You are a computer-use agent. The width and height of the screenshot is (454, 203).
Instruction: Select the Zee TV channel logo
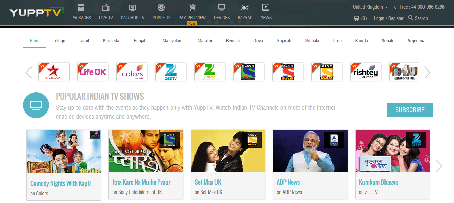pos(171,72)
